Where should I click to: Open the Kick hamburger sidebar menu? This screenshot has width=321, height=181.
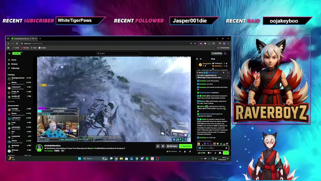[9, 53]
